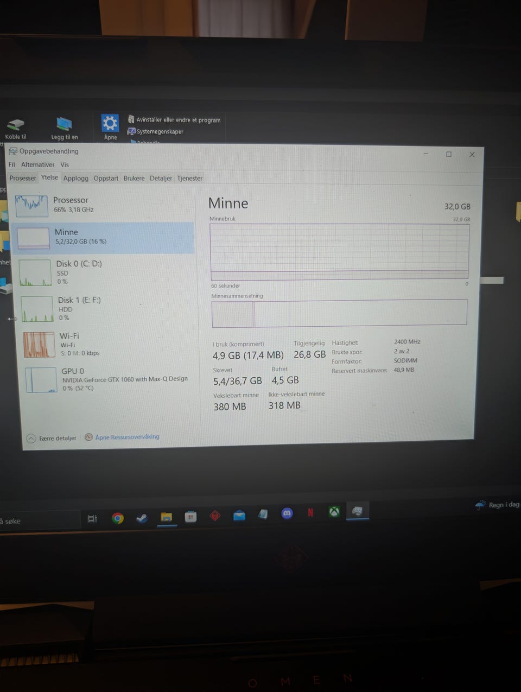521x692 pixels.
Task: Switch to the Oppstart tab
Action: (106, 178)
